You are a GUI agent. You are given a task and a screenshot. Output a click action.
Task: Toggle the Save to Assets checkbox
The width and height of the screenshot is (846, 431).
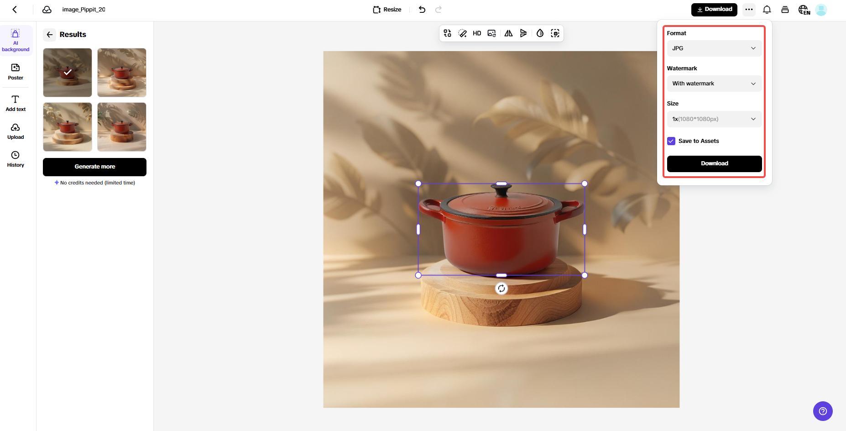tap(671, 141)
